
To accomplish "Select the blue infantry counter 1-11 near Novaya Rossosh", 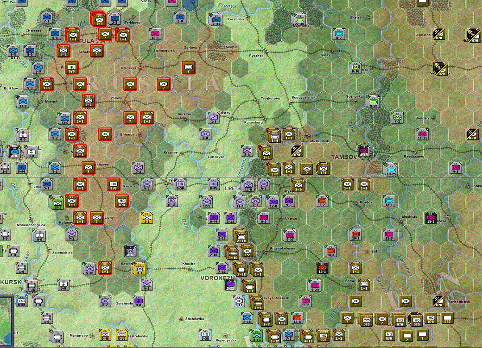I will (238, 302).
